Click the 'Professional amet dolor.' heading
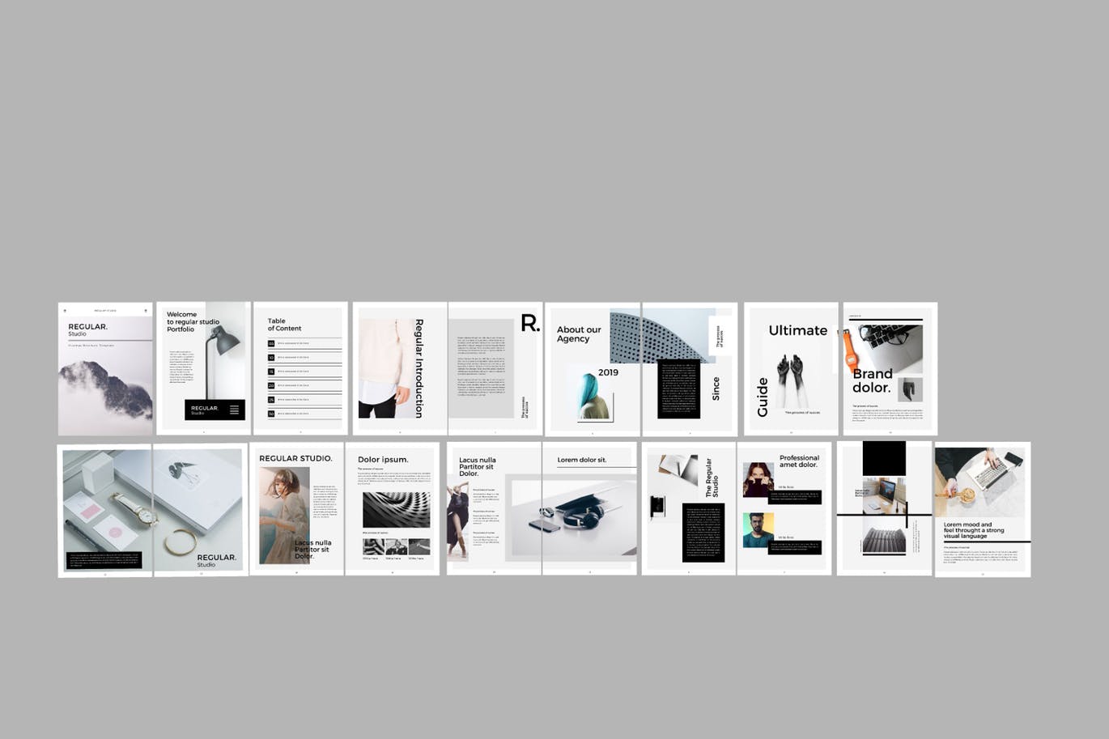 [x=798, y=461]
